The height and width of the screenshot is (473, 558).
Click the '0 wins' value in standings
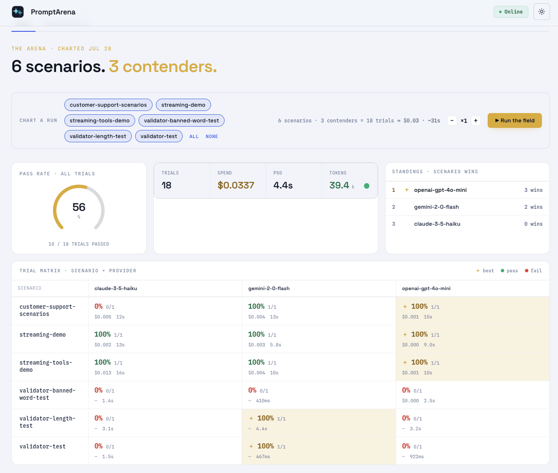coord(533,224)
